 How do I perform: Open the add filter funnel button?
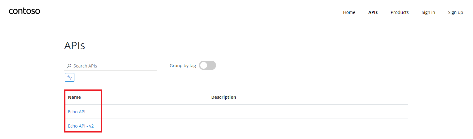[x=69, y=77]
